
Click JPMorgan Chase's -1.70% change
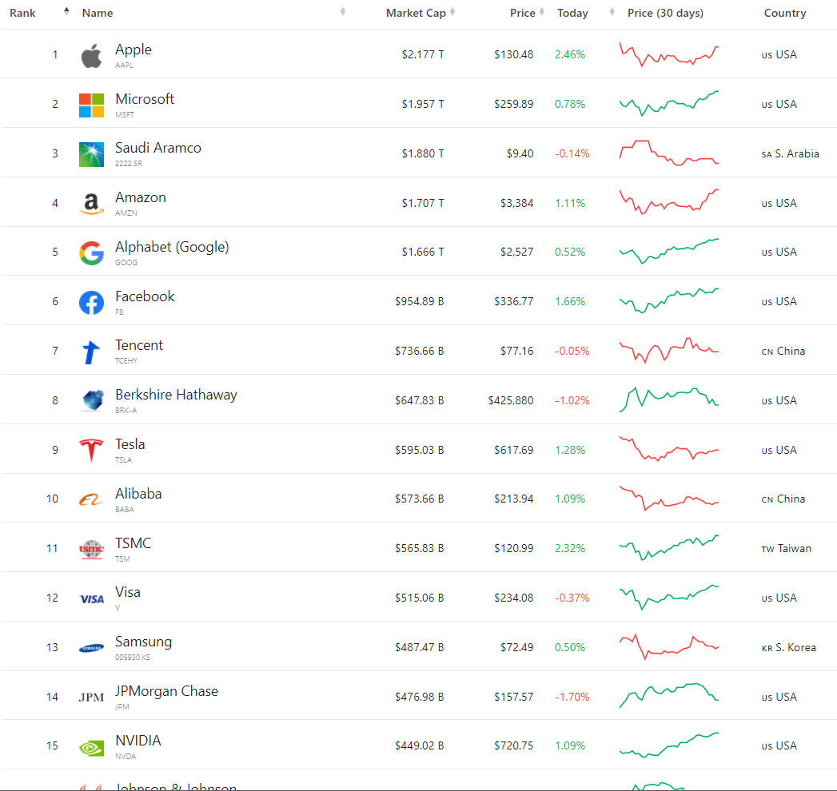point(572,698)
